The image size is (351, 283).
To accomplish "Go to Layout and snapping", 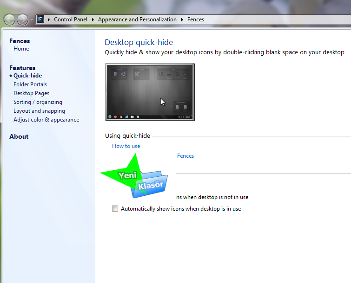I will click(39, 111).
